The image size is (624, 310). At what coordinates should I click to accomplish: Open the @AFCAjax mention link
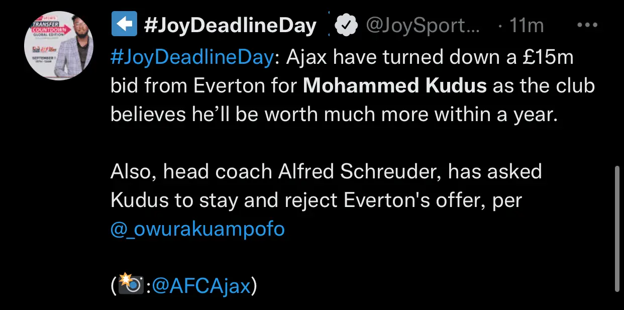click(201, 286)
